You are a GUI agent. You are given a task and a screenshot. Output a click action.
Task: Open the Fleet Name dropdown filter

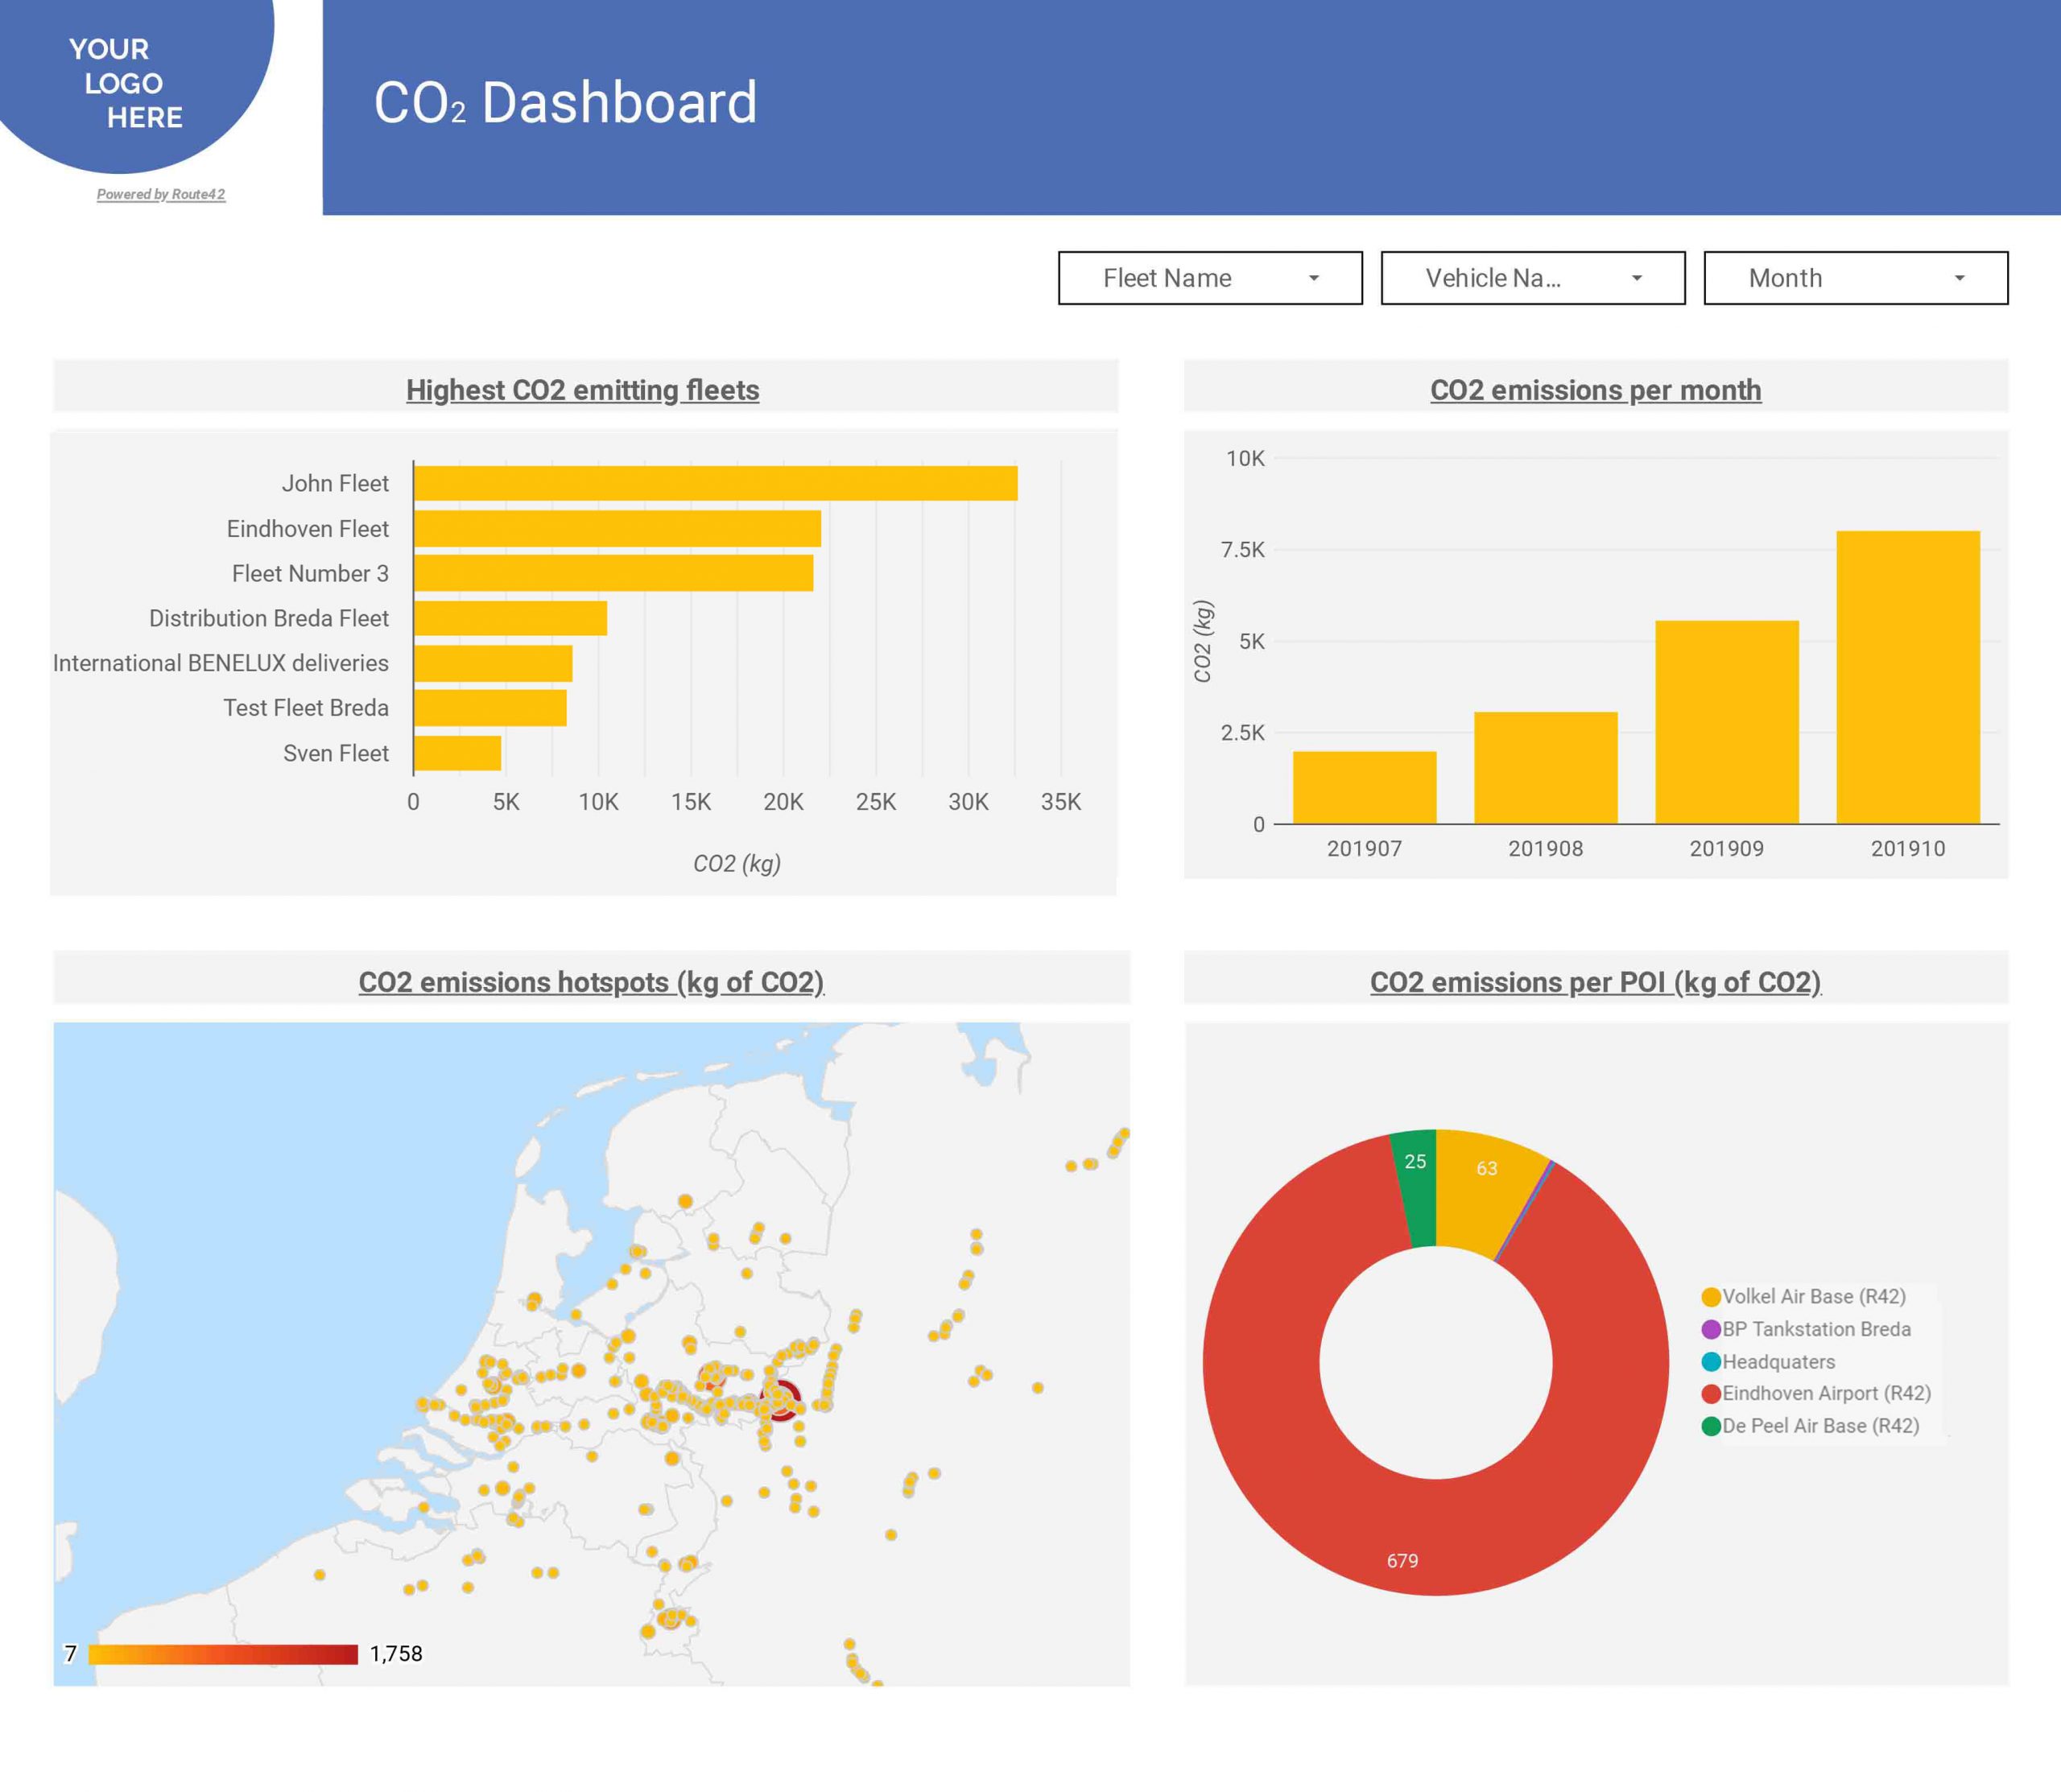[x=1209, y=278]
